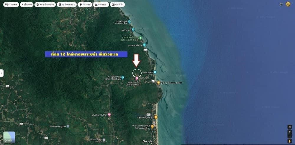The width and height of the screenshot is (295, 145).
Task: Click the 'Hillside Farm' label
Action: tap(96, 140)
